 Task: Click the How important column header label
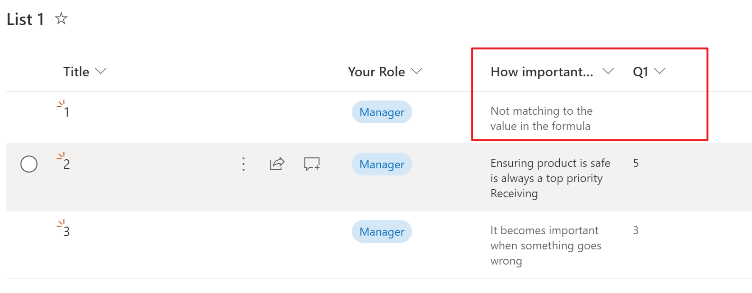click(542, 72)
